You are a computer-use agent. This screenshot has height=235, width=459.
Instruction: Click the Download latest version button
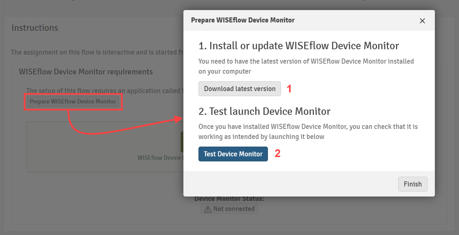click(x=239, y=89)
